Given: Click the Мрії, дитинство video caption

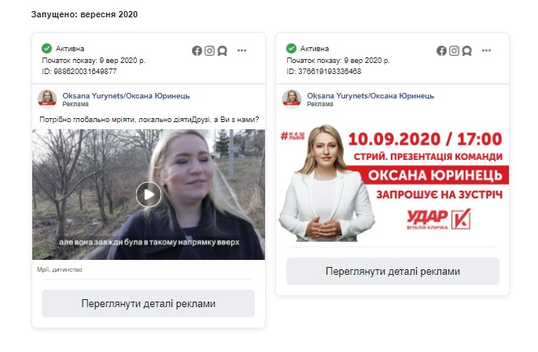Looking at the screenshot, I should pyautogui.click(x=59, y=269).
